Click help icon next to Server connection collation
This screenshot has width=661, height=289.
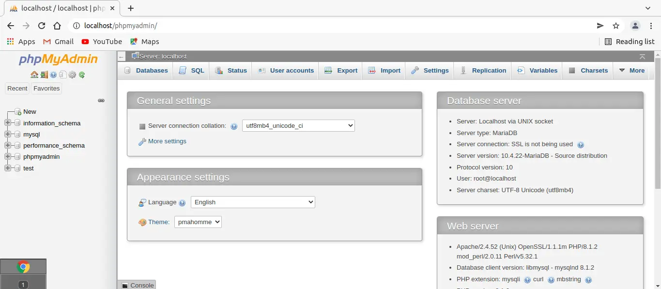pyautogui.click(x=234, y=126)
